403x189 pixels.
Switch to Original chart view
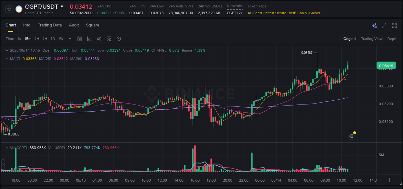[350, 39]
